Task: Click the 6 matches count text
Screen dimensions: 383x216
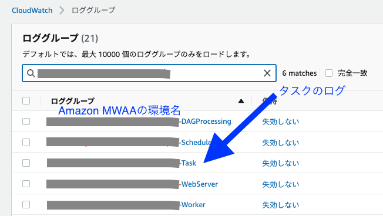Action: click(x=300, y=73)
